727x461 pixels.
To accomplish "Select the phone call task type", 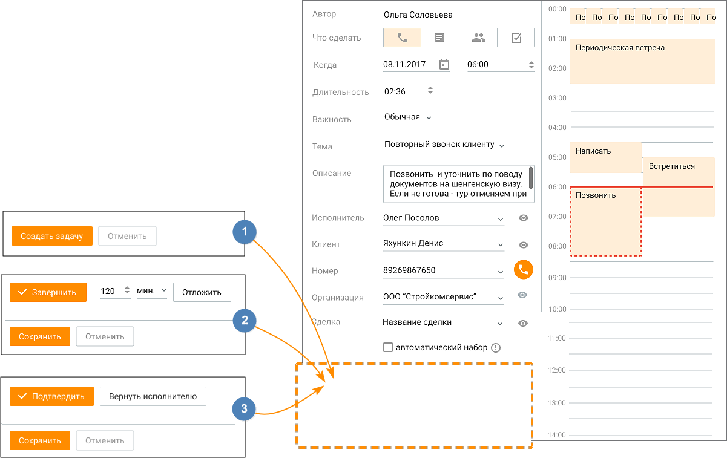I will 403,38.
